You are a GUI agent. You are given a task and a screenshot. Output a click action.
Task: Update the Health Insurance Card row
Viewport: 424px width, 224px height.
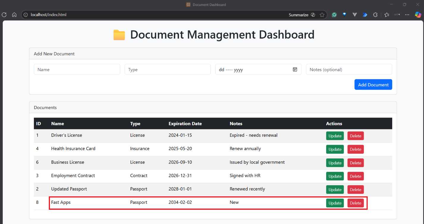tap(335, 149)
